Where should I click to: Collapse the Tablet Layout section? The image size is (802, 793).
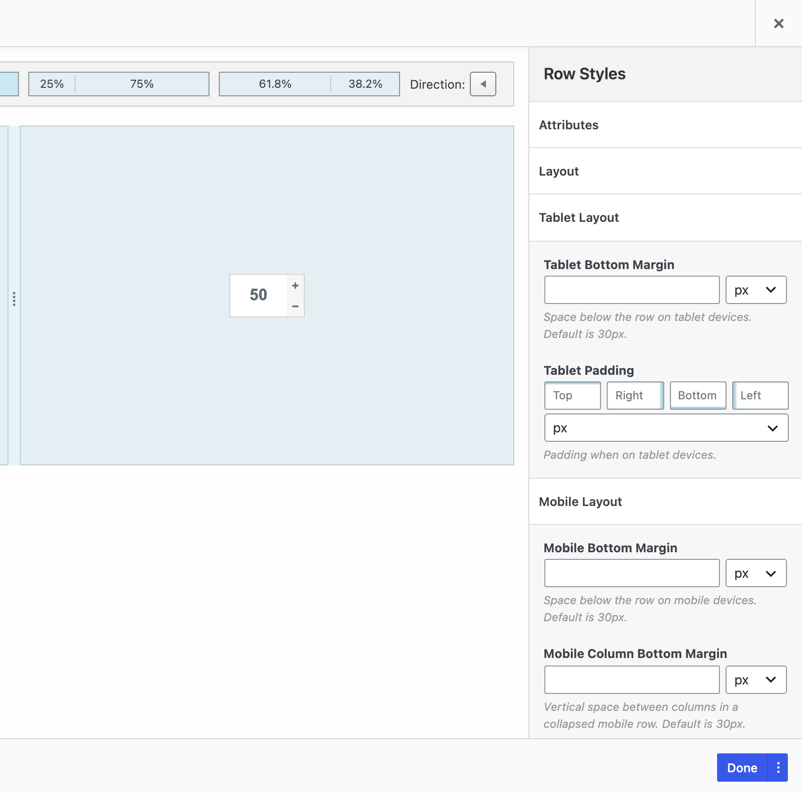(666, 218)
